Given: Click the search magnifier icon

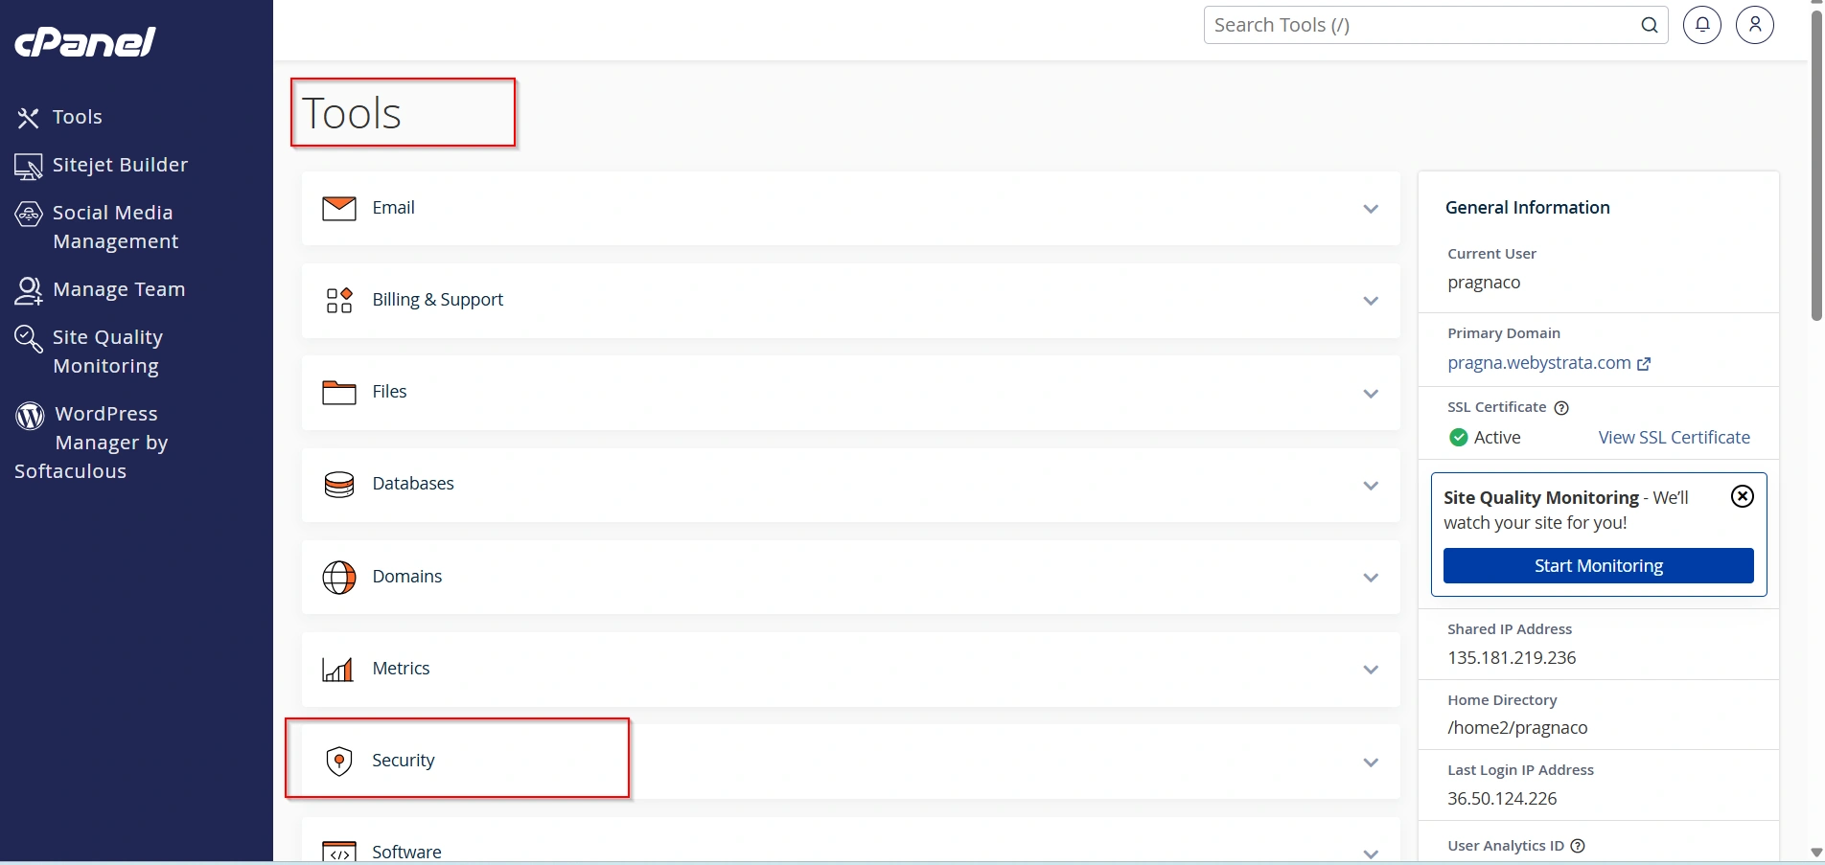Looking at the screenshot, I should [1650, 25].
